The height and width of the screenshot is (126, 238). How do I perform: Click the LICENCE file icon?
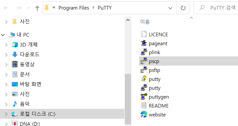click(144, 34)
